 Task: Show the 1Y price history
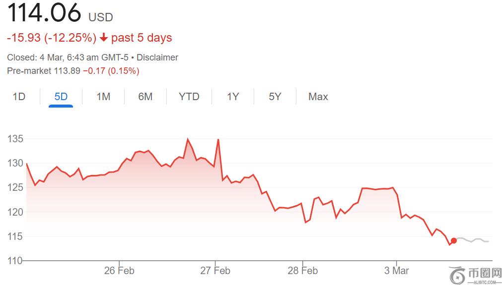coord(233,97)
